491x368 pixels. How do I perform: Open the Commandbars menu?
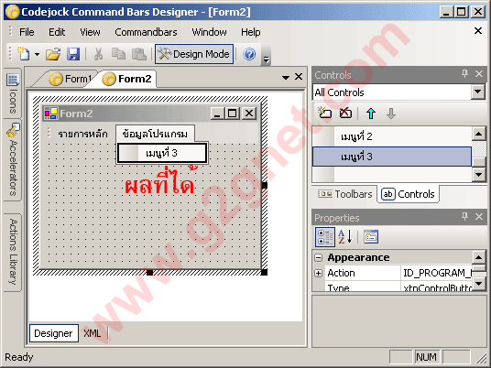click(x=146, y=32)
